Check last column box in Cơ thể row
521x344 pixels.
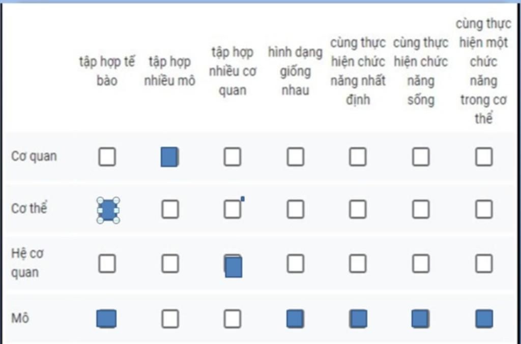coord(484,209)
